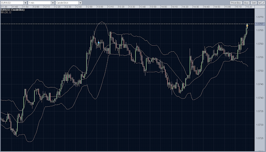
Task: Click the 1.5750 price axis label
Action: click(x=260, y=71)
